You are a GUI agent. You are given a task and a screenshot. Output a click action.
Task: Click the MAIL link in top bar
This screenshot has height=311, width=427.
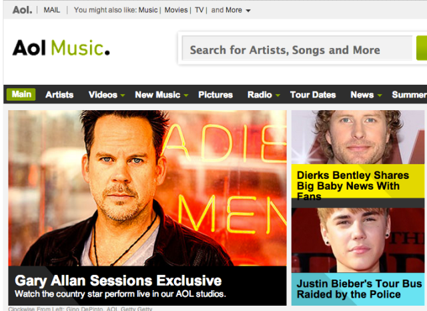pos(52,10)
